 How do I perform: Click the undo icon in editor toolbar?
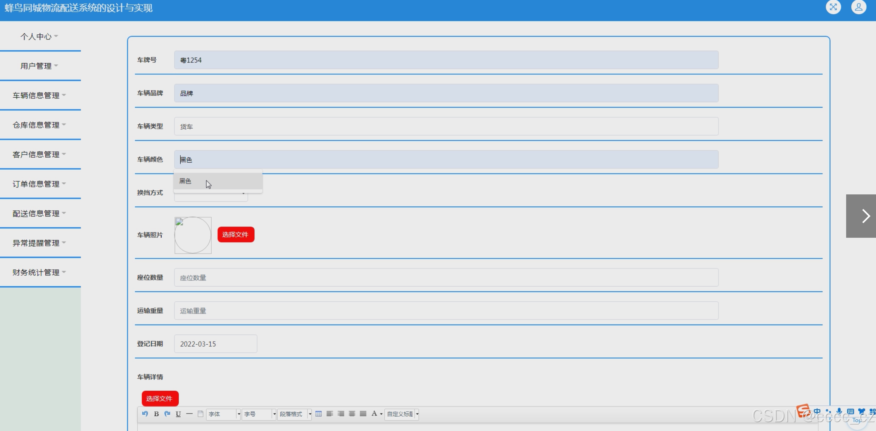click(145, 414)
